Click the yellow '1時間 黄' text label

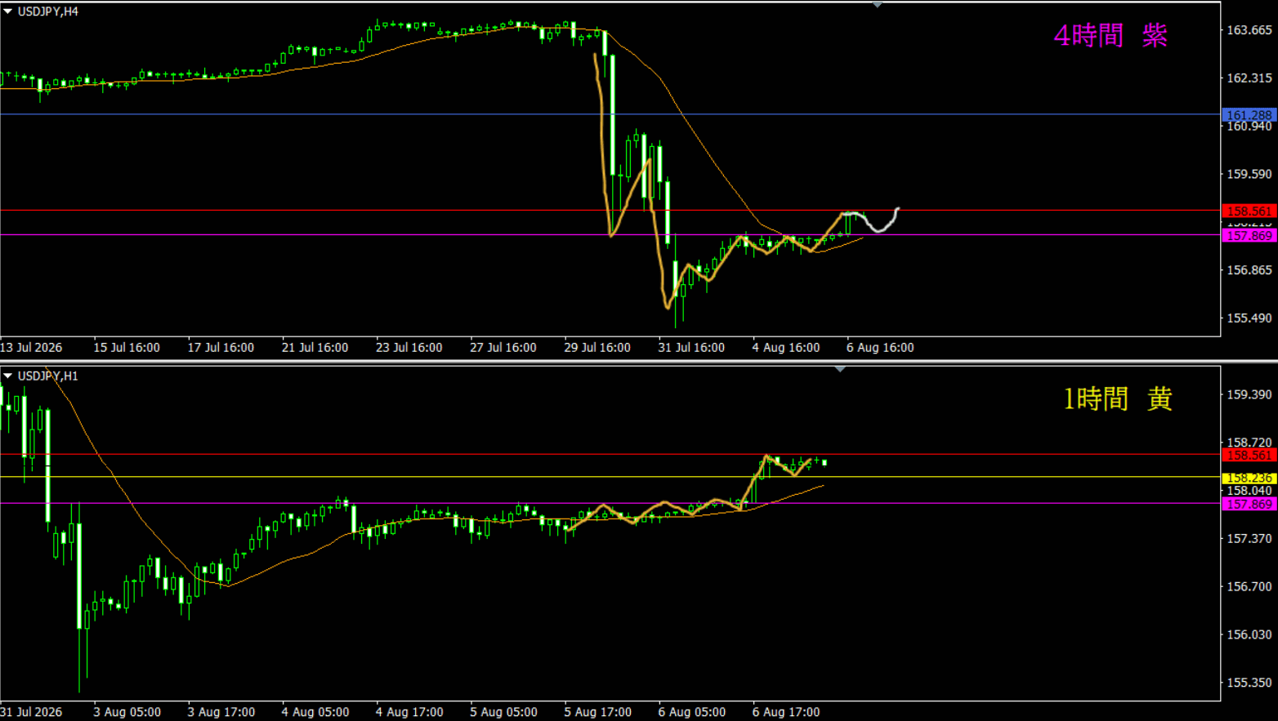coord(1117,398)
